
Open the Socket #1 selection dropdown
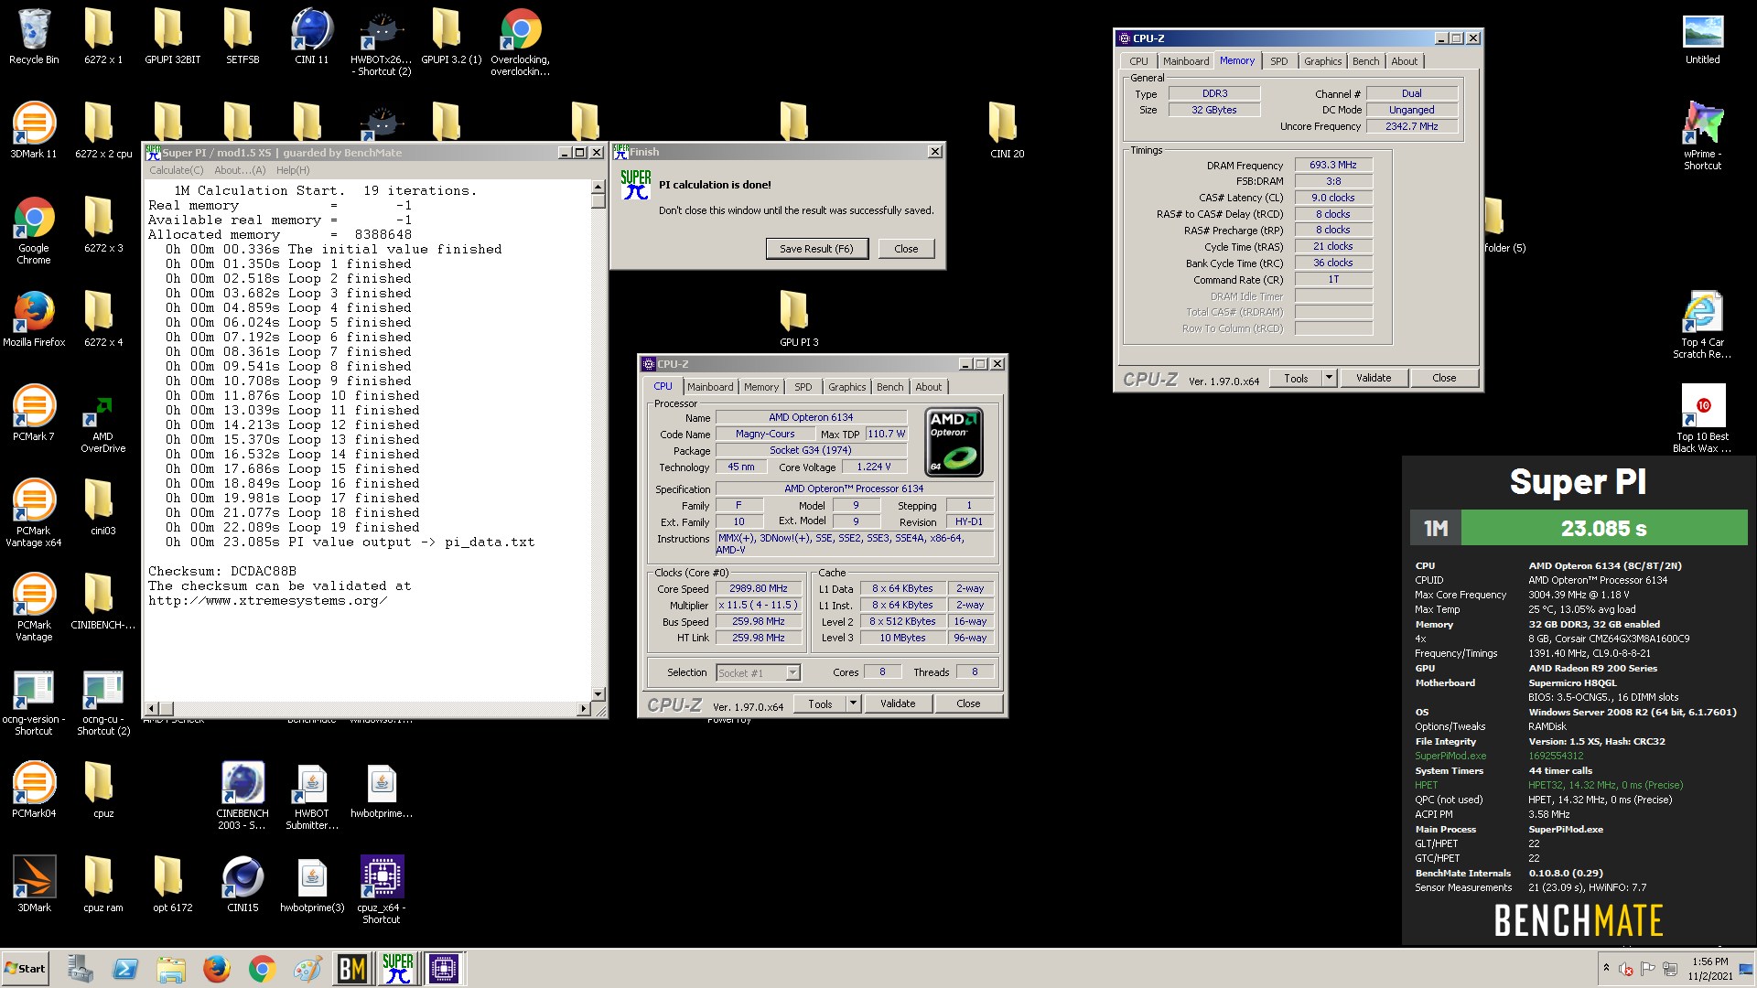tap(792, 673)
